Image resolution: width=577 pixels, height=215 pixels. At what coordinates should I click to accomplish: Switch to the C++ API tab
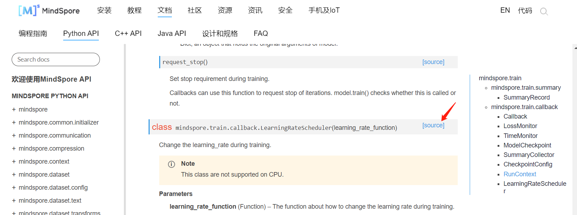pos(128,33)
